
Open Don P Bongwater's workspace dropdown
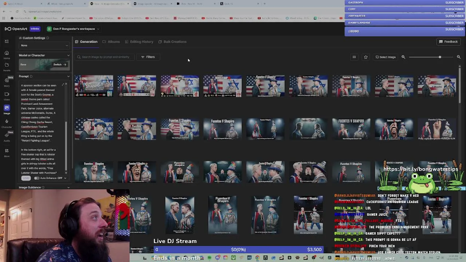click(x=73, y=29)
